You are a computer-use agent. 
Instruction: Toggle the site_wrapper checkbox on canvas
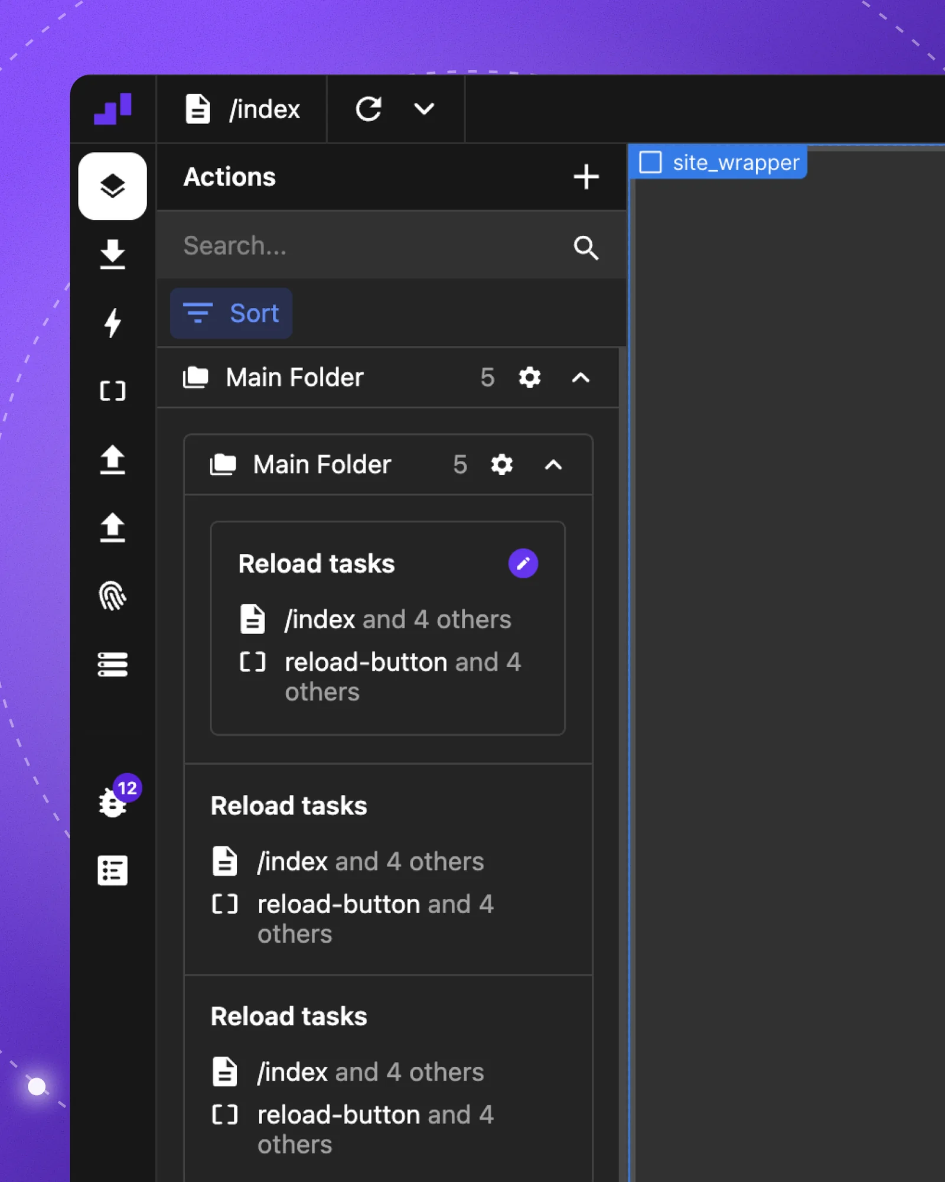(650, 162)
